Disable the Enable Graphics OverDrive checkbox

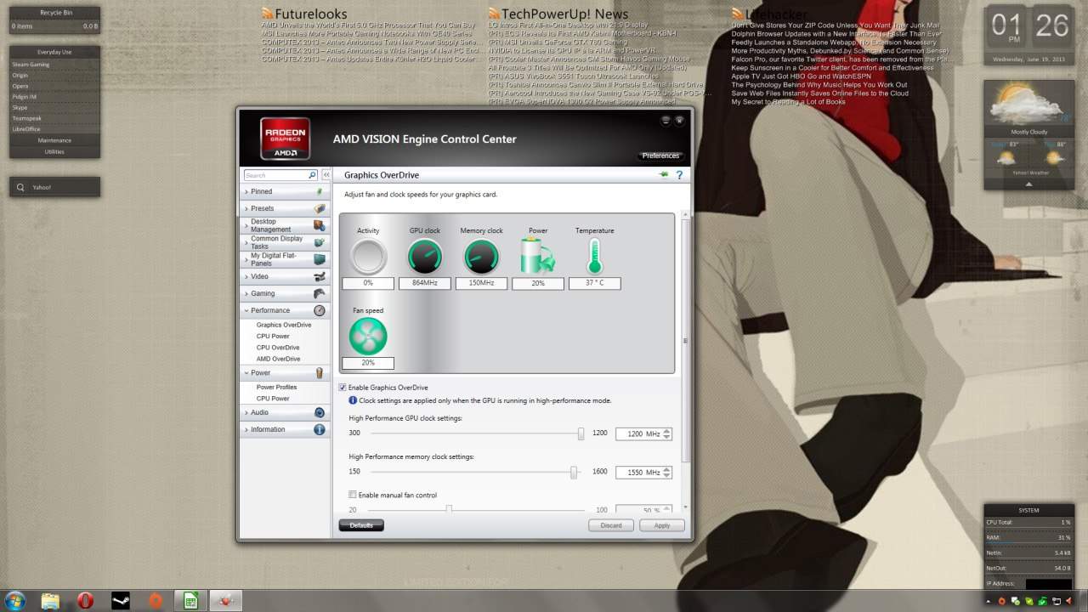(x=343, y=388)
